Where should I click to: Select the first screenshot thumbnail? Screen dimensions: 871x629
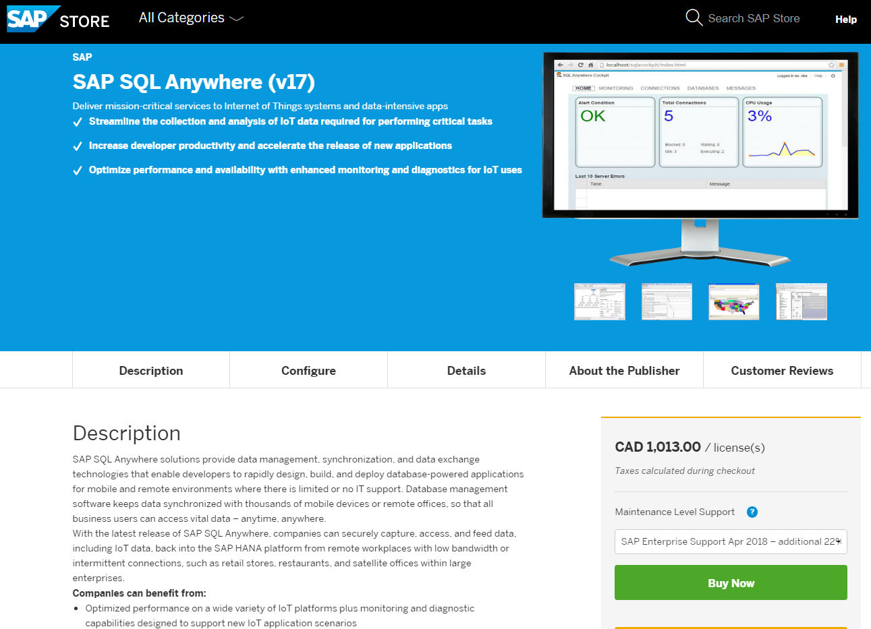pyautogui.click(x=600, y=301)
